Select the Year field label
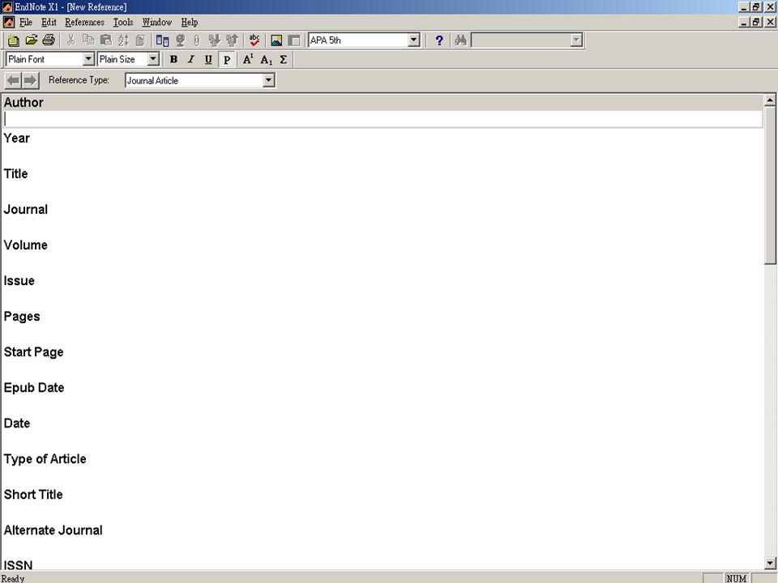Screen dimensions: 778x583 point(17,138)
